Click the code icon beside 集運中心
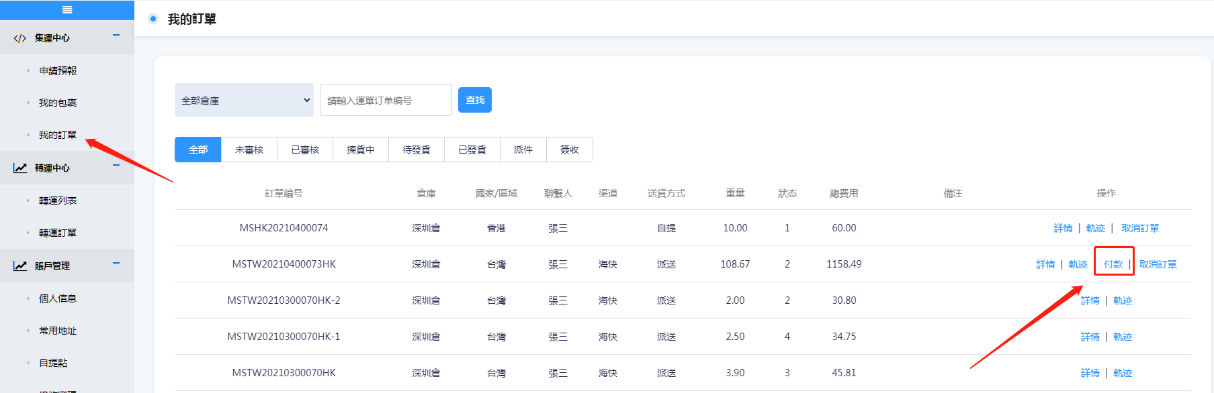The image size is (1214, 393). (20, 38)
